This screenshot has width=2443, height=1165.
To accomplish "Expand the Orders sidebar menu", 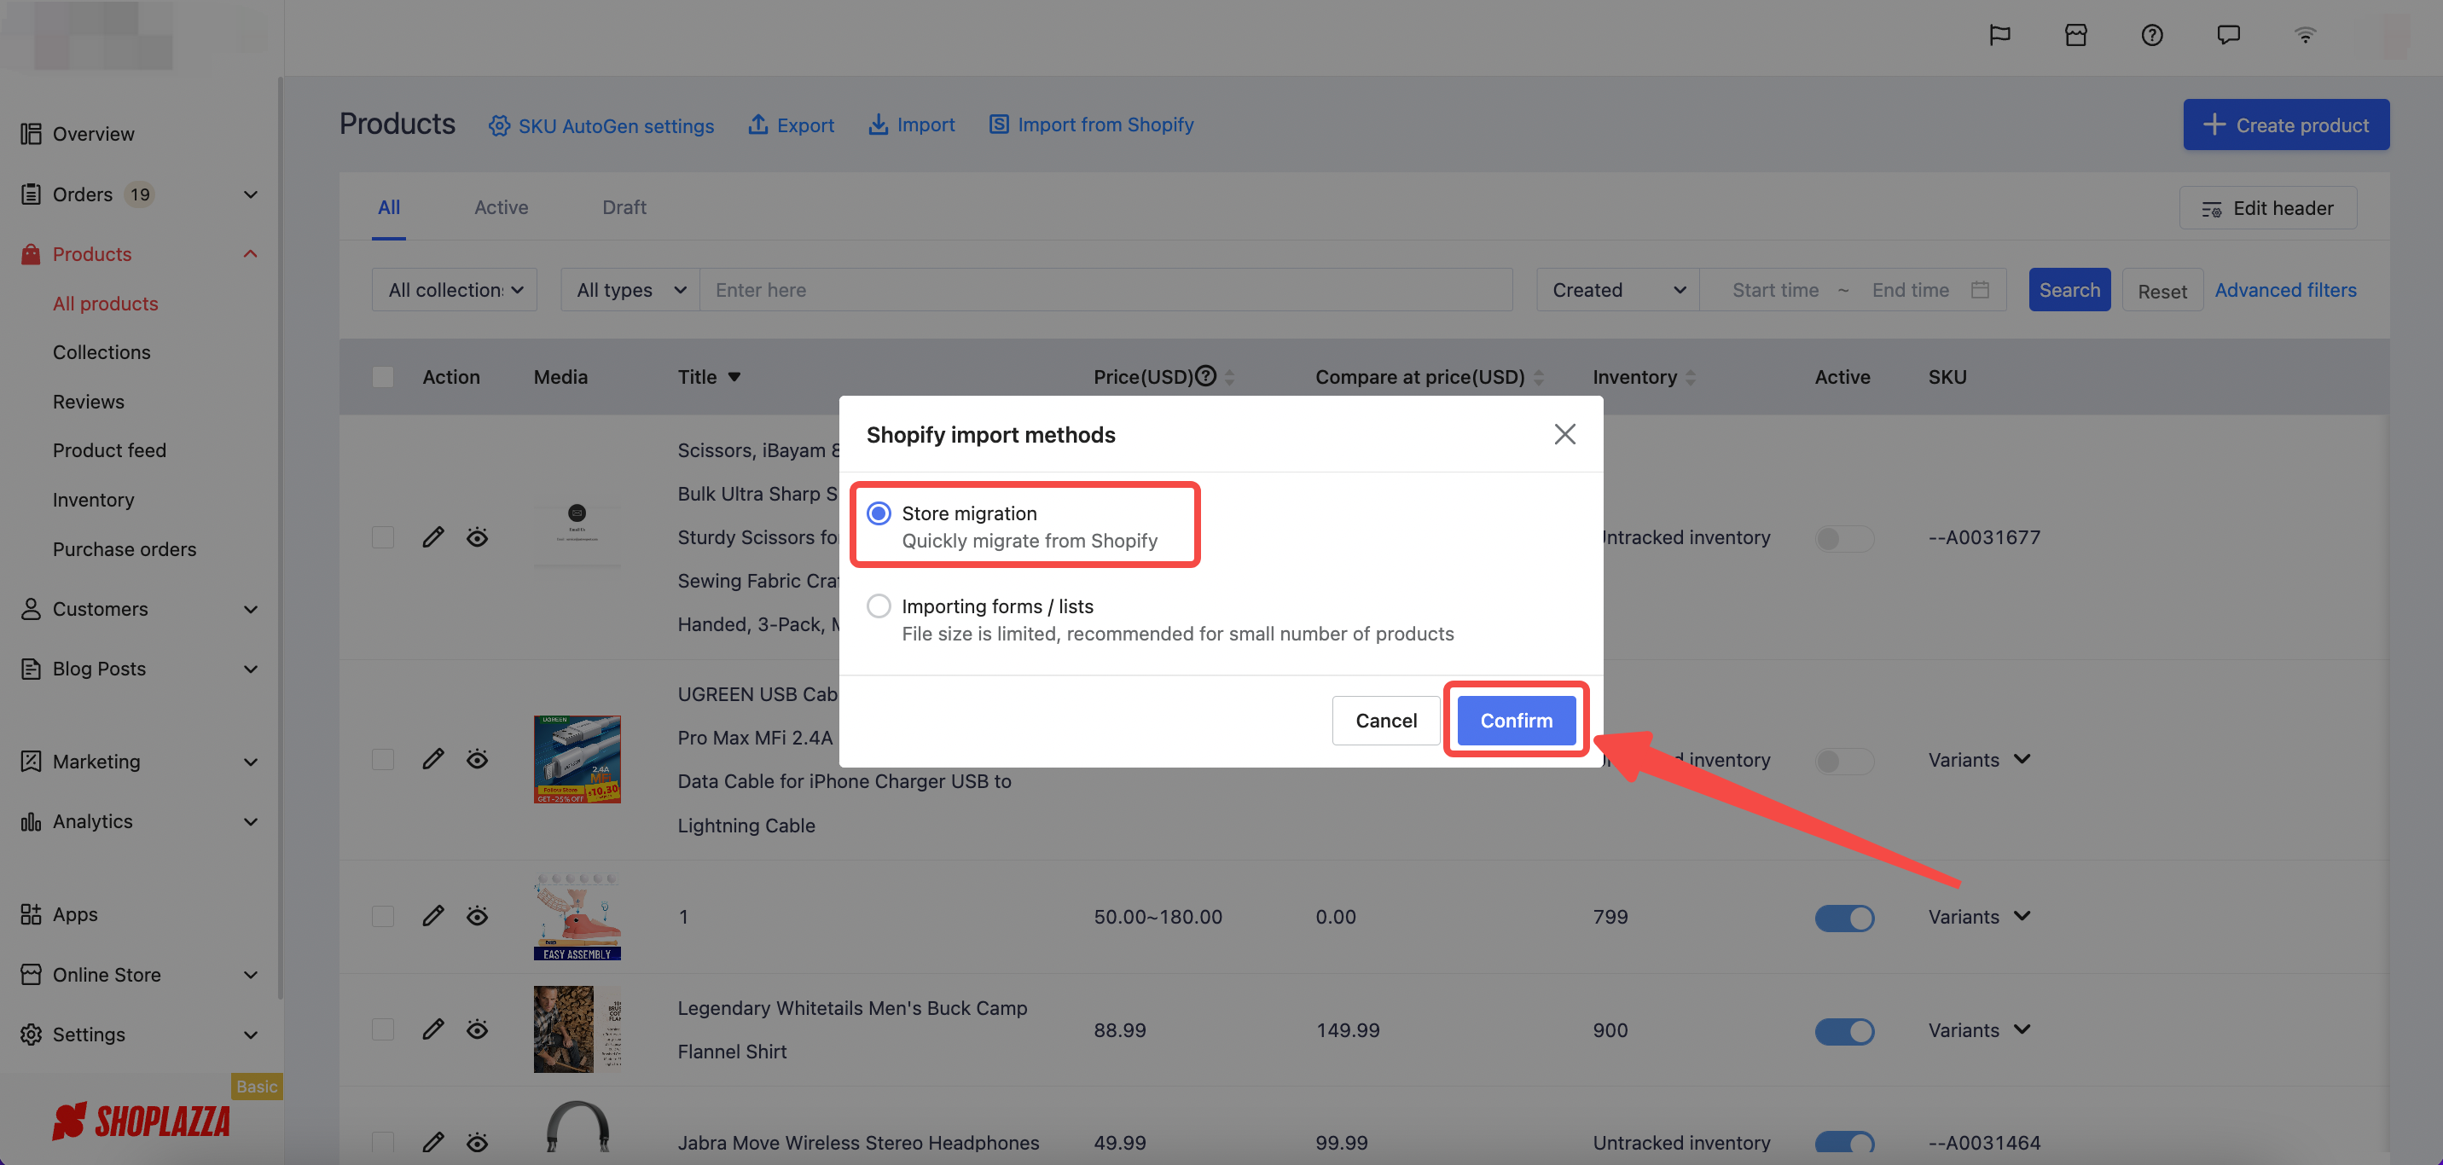I will click(251, 194).
